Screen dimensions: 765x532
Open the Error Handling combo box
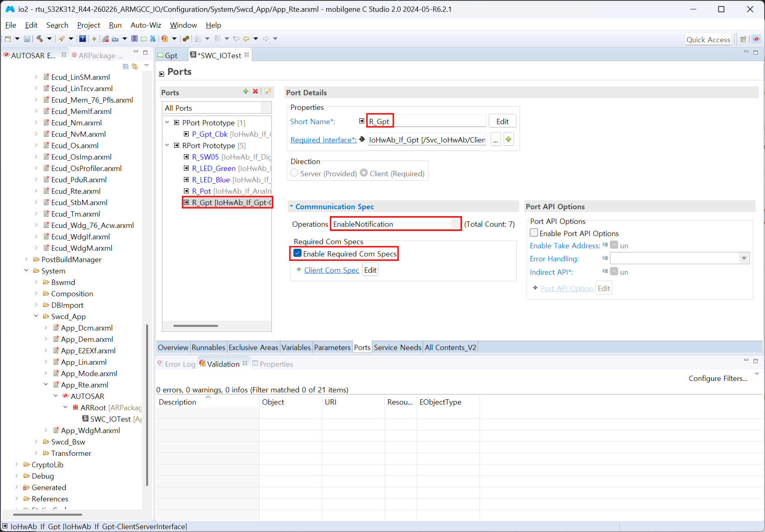744,258
